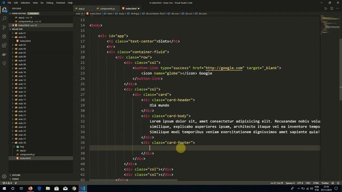Open the Debug view in activity bar
The width and height of the screenshot is (342, 192).
(x=4, y=36)
